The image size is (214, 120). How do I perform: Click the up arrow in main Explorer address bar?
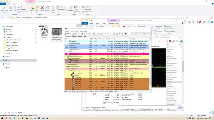[x=10, y=18]
